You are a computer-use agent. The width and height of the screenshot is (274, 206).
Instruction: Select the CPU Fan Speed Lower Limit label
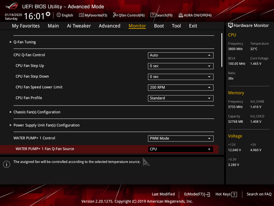pyautogui.click(x=39, y=87)
